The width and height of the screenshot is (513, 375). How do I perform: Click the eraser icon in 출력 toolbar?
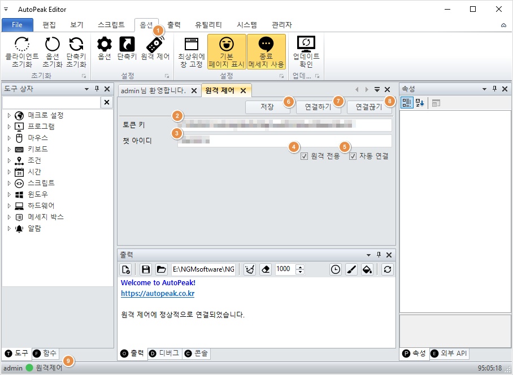click(266, 269)
